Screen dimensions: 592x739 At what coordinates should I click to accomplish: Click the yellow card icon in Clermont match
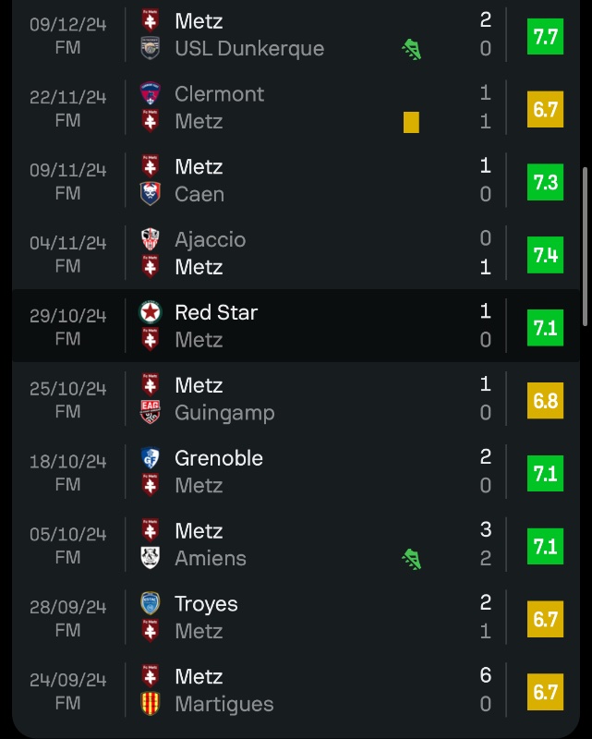pos(411,122)
